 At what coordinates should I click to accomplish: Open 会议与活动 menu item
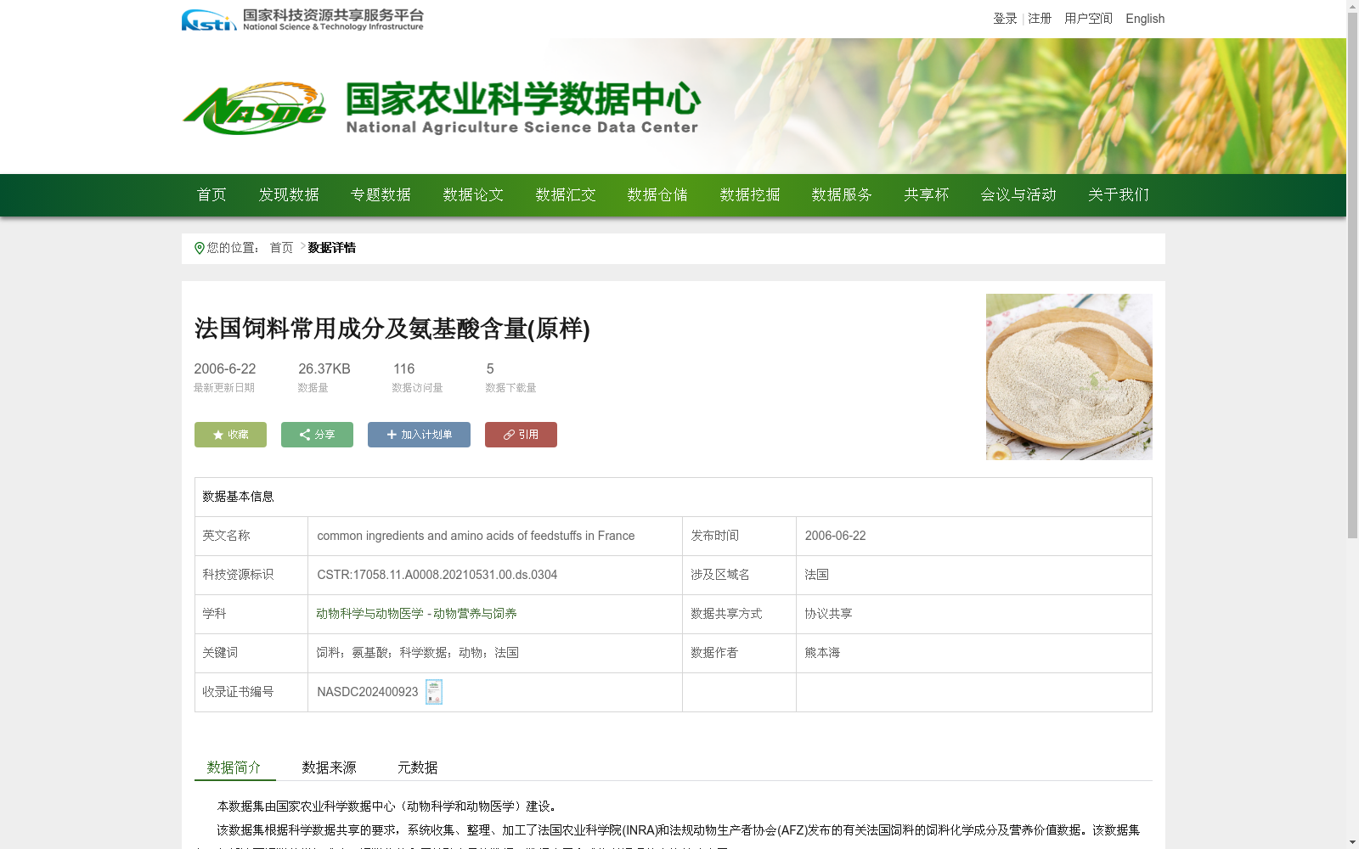point(1018,195)
